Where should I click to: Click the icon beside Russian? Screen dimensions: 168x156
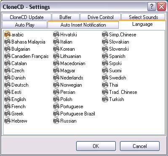pyautogui.click(x=56, y=121)
